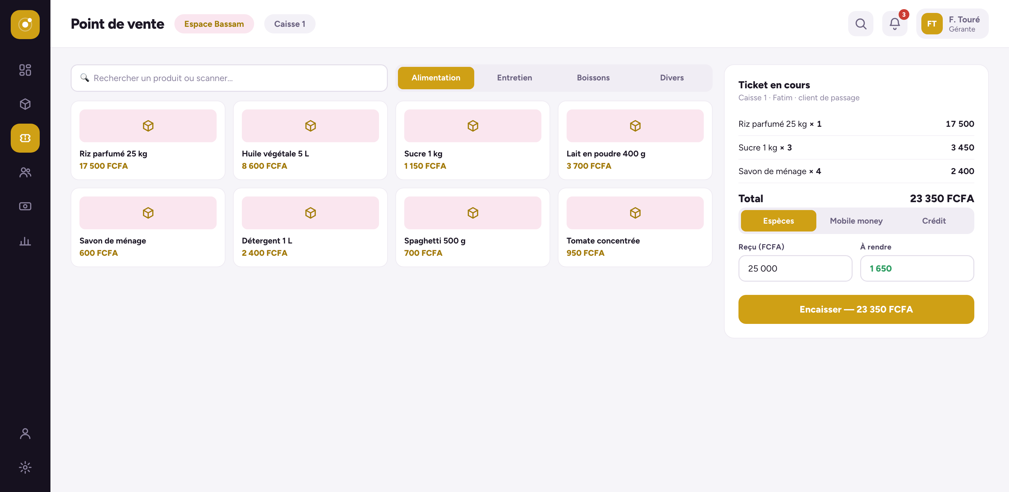1009x492 pixels.
Task: Open the bar chart reports icon
Action: pyautogui.click(x=25, y=241)
